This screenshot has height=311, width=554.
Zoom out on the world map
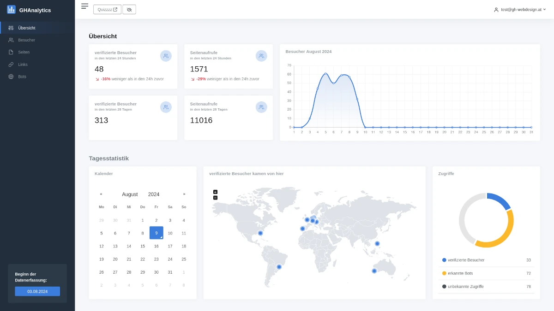click(x=215, y=198)
